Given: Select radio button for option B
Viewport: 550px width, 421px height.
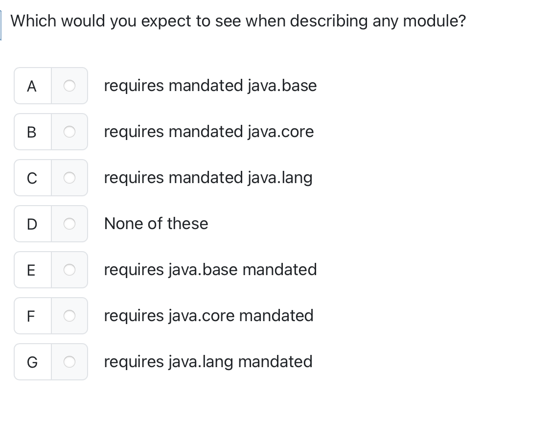Looking at the screenshot, I should (x=69, y=132).
